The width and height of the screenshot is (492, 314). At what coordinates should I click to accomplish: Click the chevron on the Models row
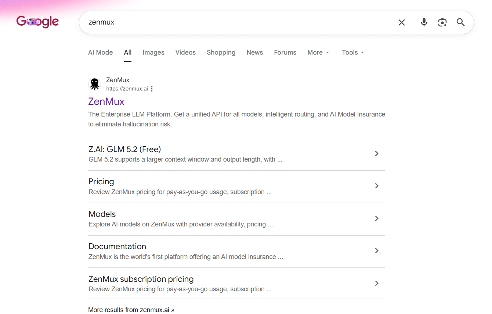tap(376, 218)
